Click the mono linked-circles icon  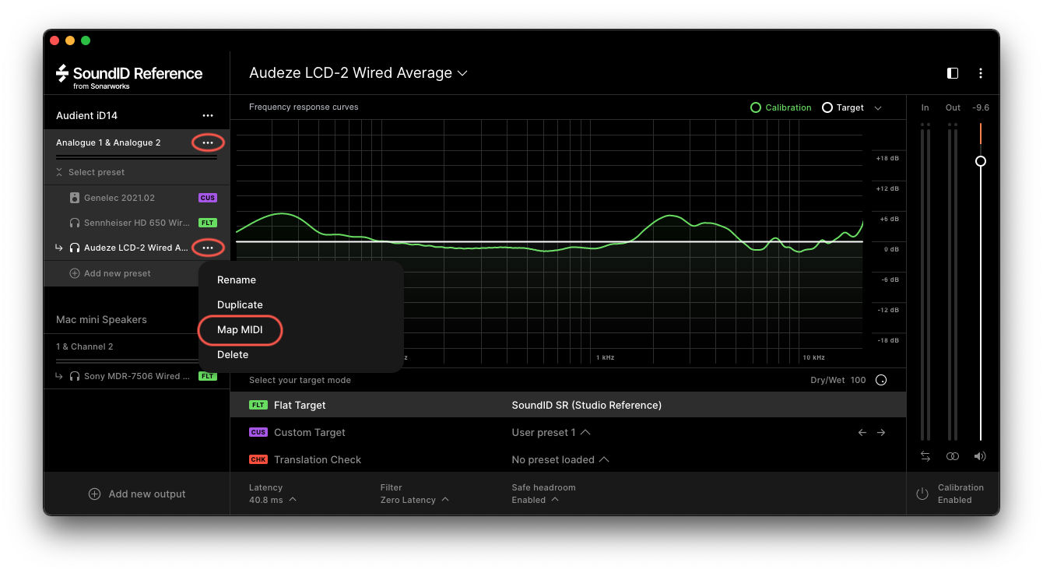tap(953, 456)
